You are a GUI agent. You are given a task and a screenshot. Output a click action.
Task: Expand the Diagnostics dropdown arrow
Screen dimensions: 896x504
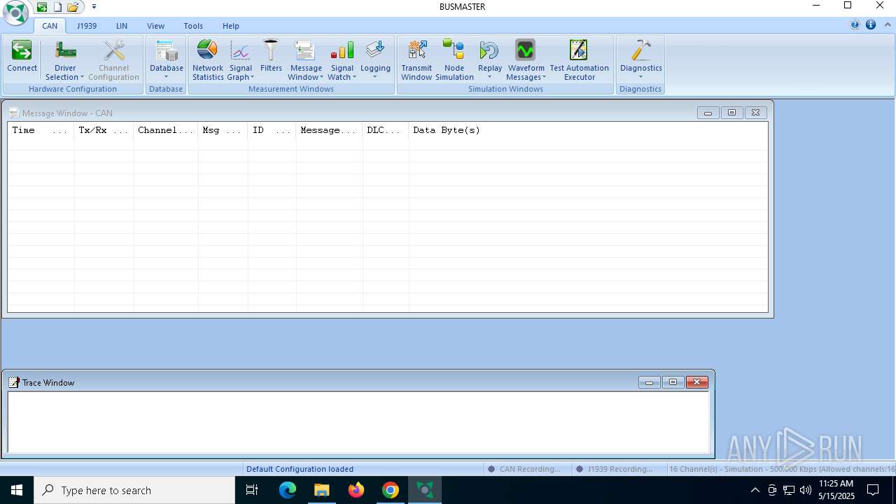click(x=640, y=77)
